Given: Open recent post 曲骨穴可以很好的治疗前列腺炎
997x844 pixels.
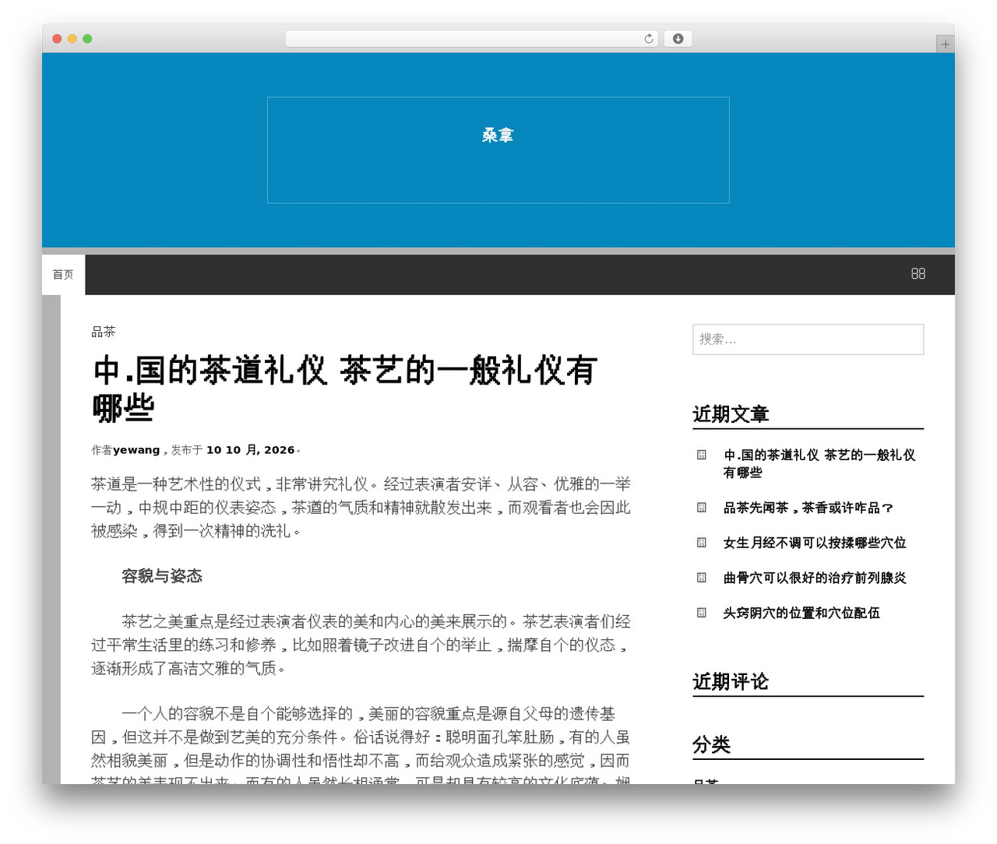Looking at the screenshot, I should 815,578.
